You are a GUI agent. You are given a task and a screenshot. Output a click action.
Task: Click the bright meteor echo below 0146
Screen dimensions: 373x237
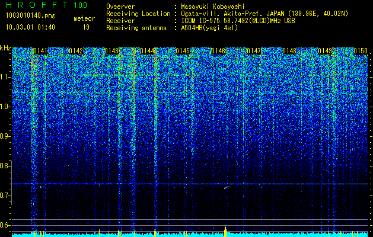[x=227, y=188]
